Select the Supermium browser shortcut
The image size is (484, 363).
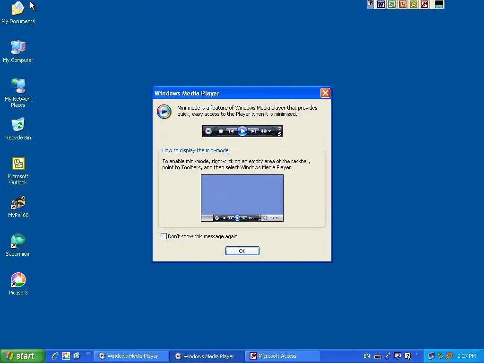(18, 245)
